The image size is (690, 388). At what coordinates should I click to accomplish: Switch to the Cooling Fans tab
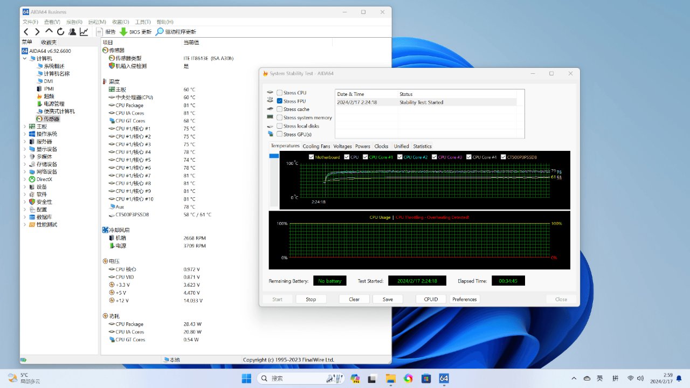click(316, 146)
